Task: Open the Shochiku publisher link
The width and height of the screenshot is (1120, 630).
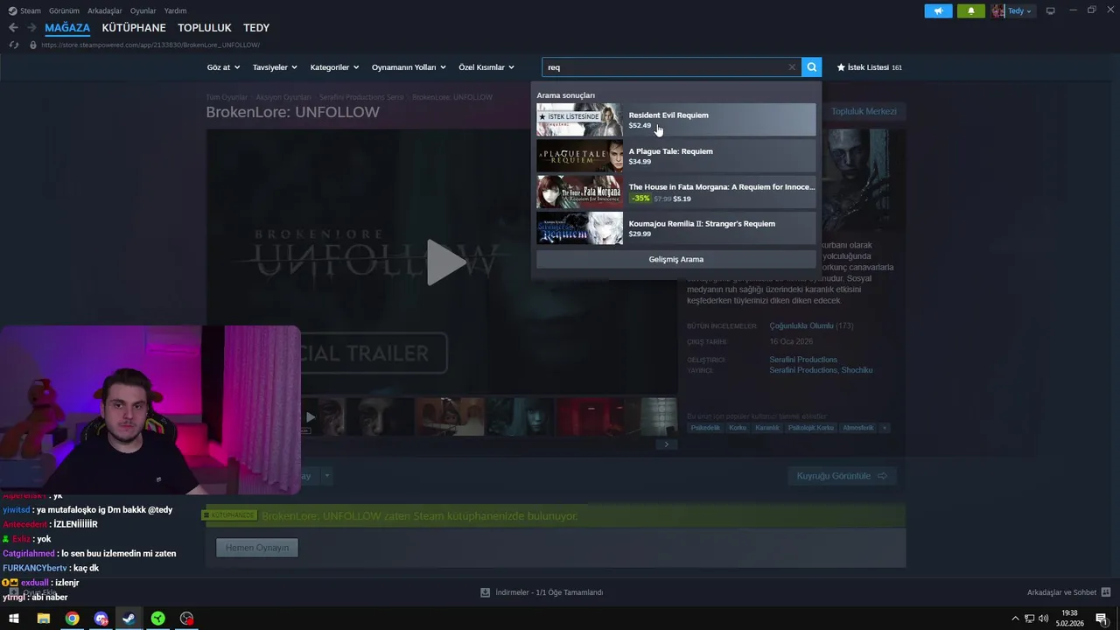Action: [857, 370]
